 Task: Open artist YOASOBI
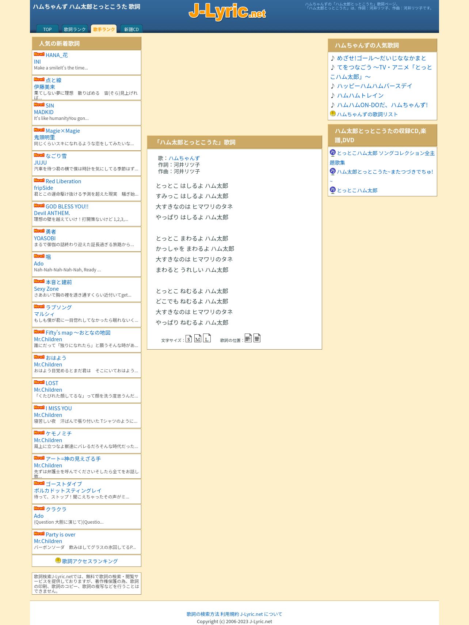point(45,238)
